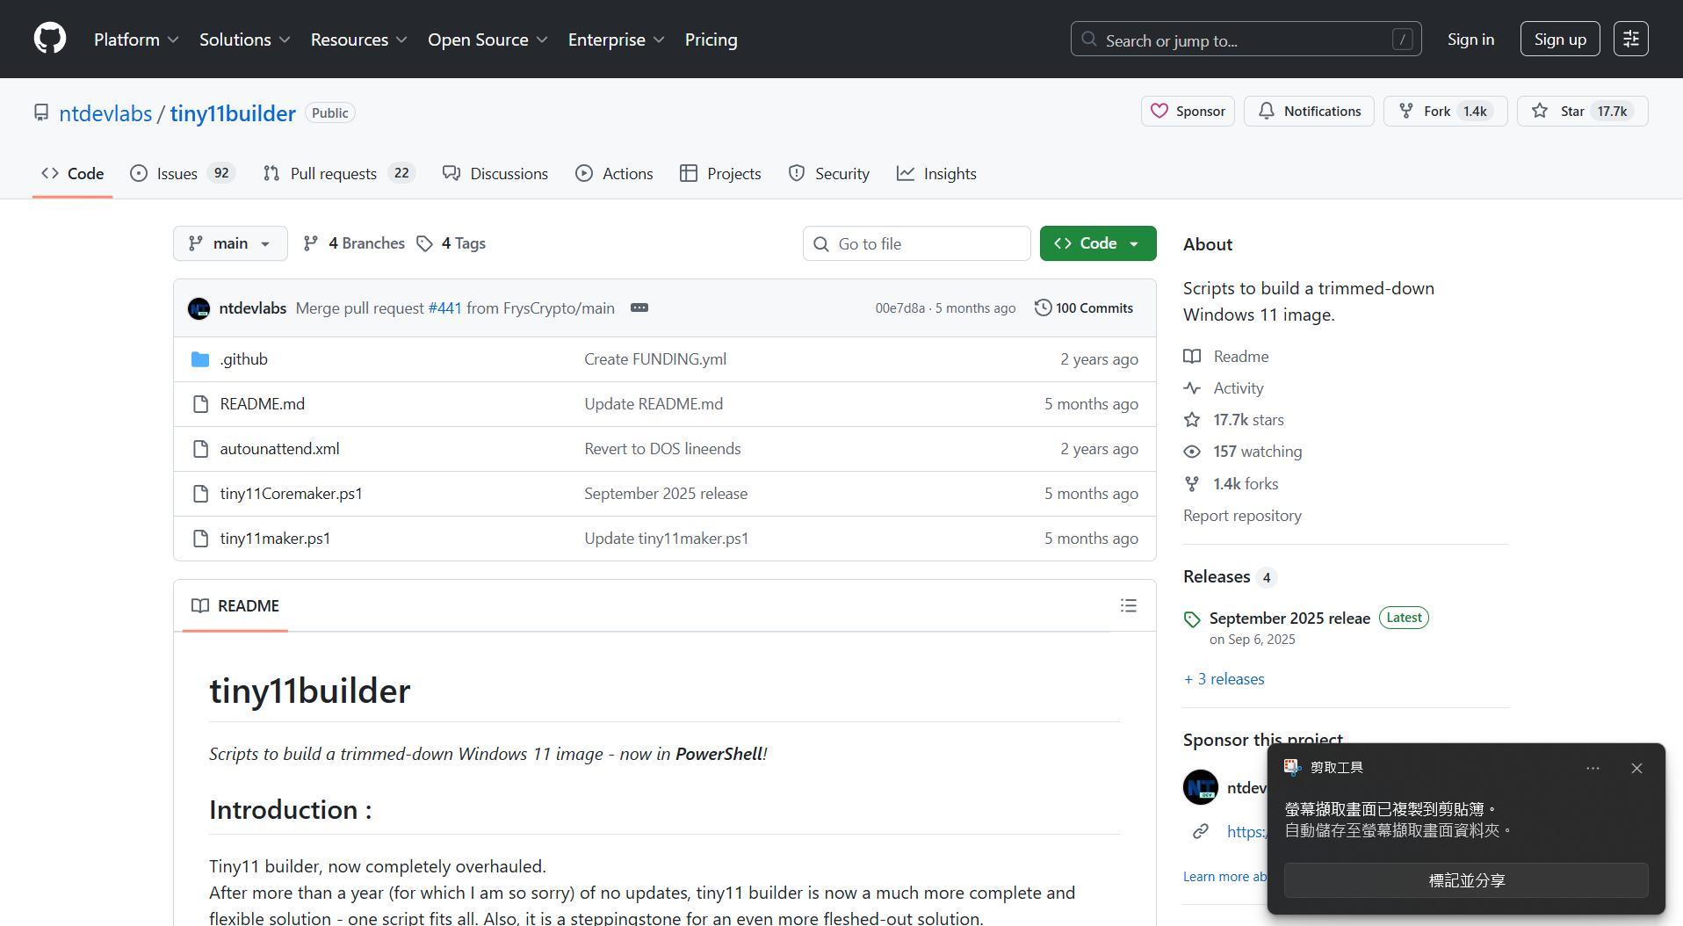Screen dimensions: 1683x926
Task: Click the ntdevlabs avatar in commit row
Action: (x=199, y=308)
